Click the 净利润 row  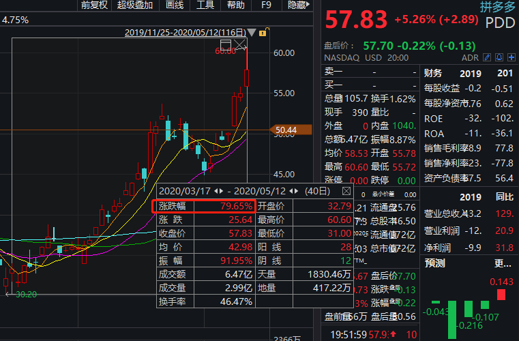point(469,248)
